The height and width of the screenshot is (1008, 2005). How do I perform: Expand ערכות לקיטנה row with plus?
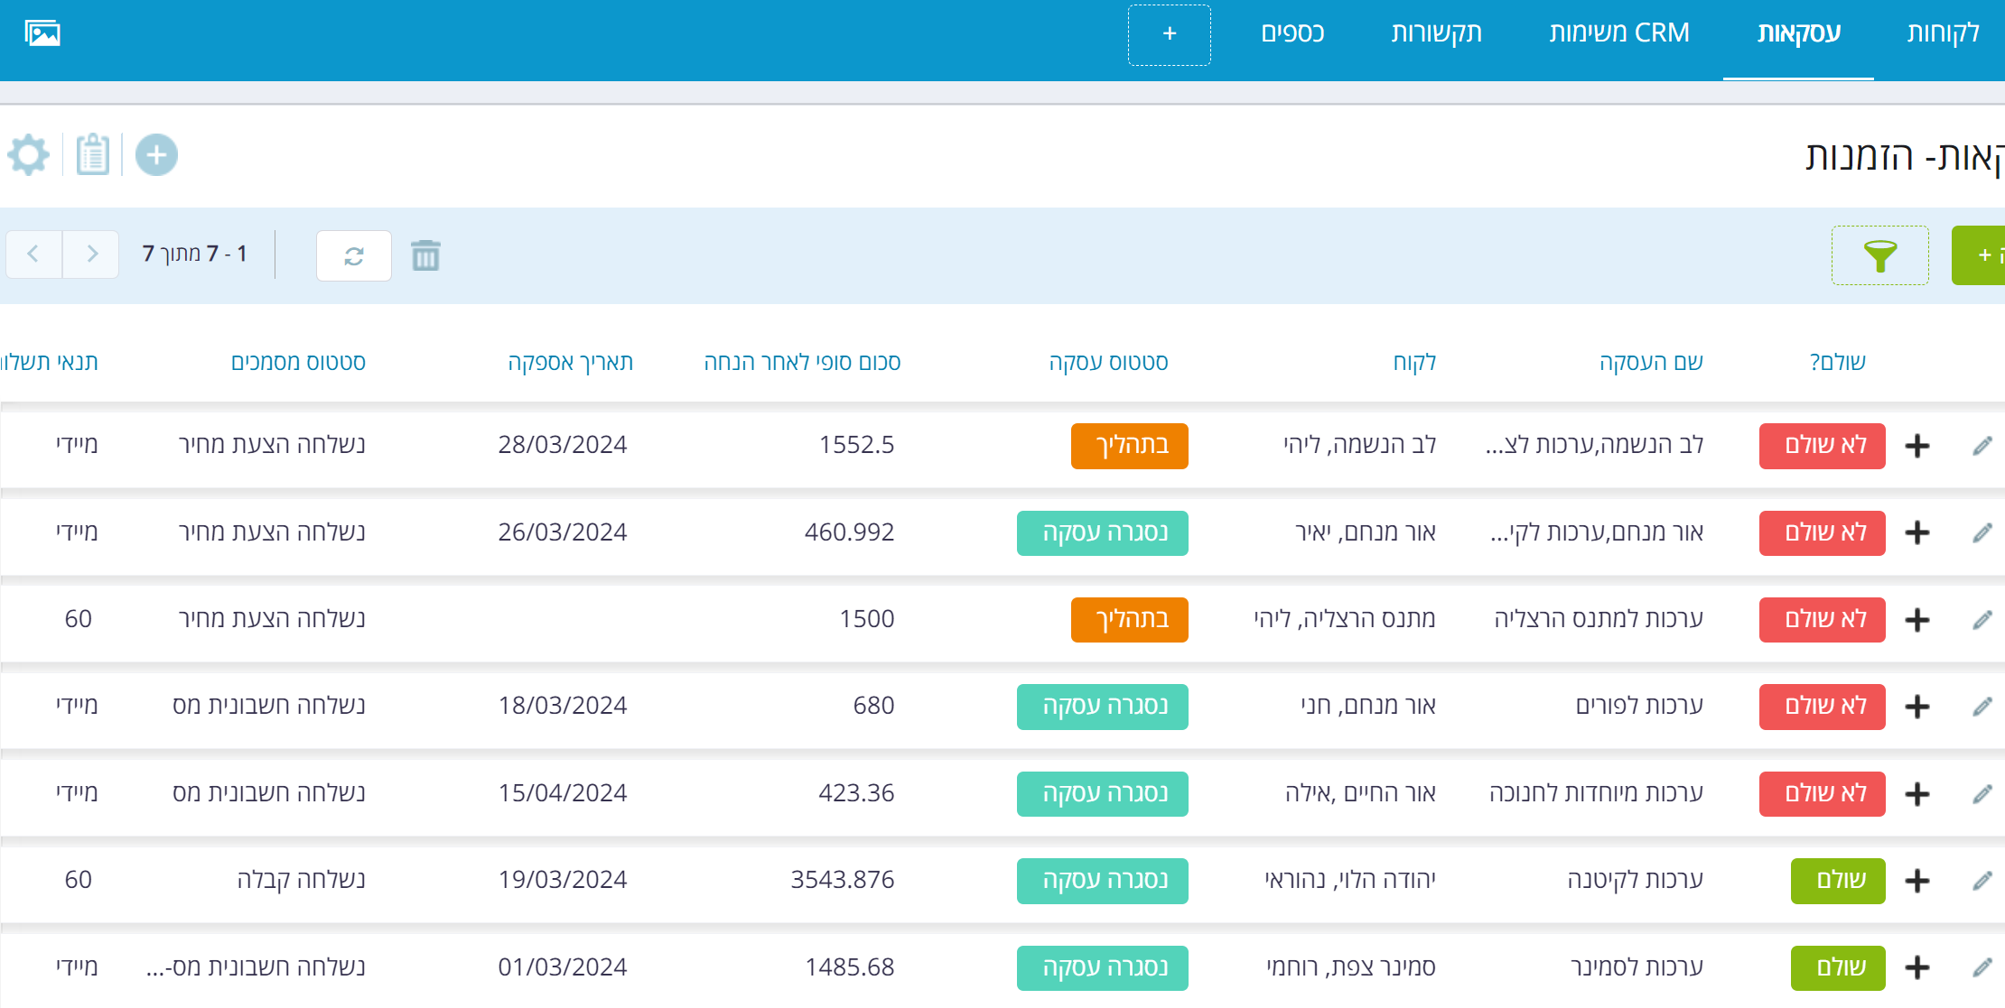pos(1916,881)
